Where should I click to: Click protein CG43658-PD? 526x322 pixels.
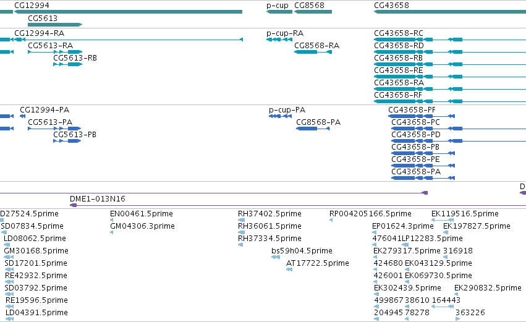click(x=416, y=135)
